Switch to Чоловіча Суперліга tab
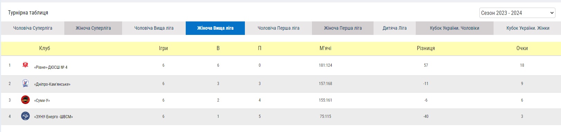561x132 pixels. tap(33, 28)
